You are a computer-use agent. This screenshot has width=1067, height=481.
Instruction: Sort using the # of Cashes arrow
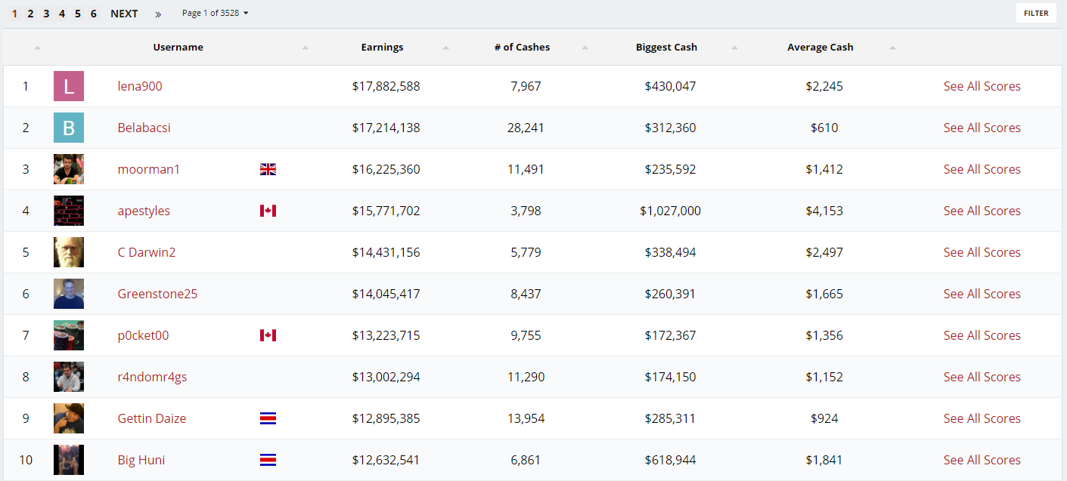pos(585,47)
